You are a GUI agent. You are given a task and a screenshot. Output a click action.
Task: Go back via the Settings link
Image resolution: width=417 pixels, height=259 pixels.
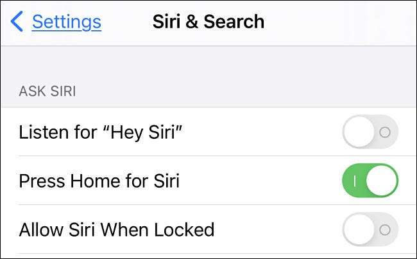(x=66, y=22)
